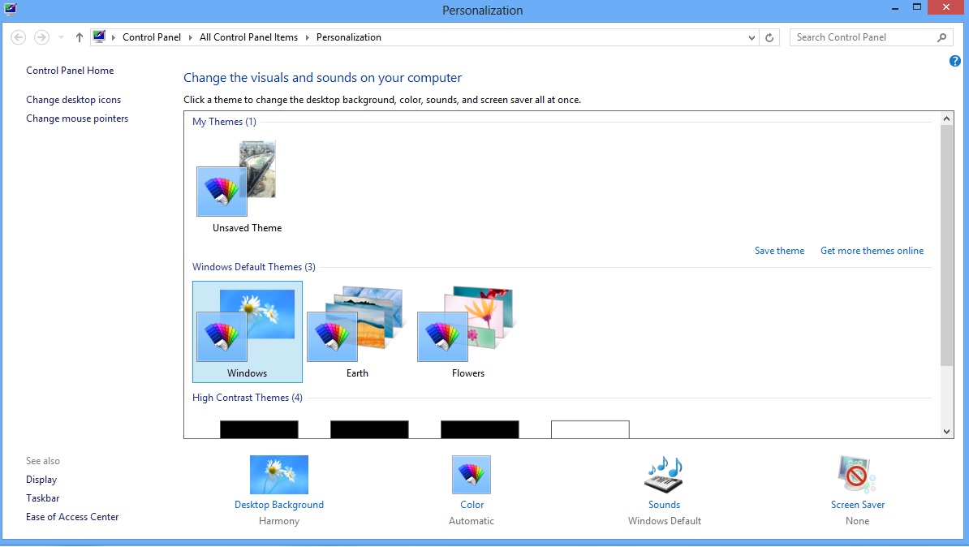Select the first black high contrast theme

pyautogui.click(x=259, y=429)
